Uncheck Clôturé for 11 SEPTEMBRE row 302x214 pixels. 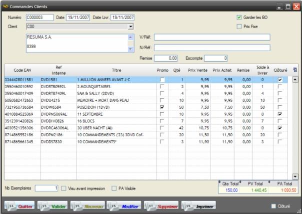click(x=280, y=114)
